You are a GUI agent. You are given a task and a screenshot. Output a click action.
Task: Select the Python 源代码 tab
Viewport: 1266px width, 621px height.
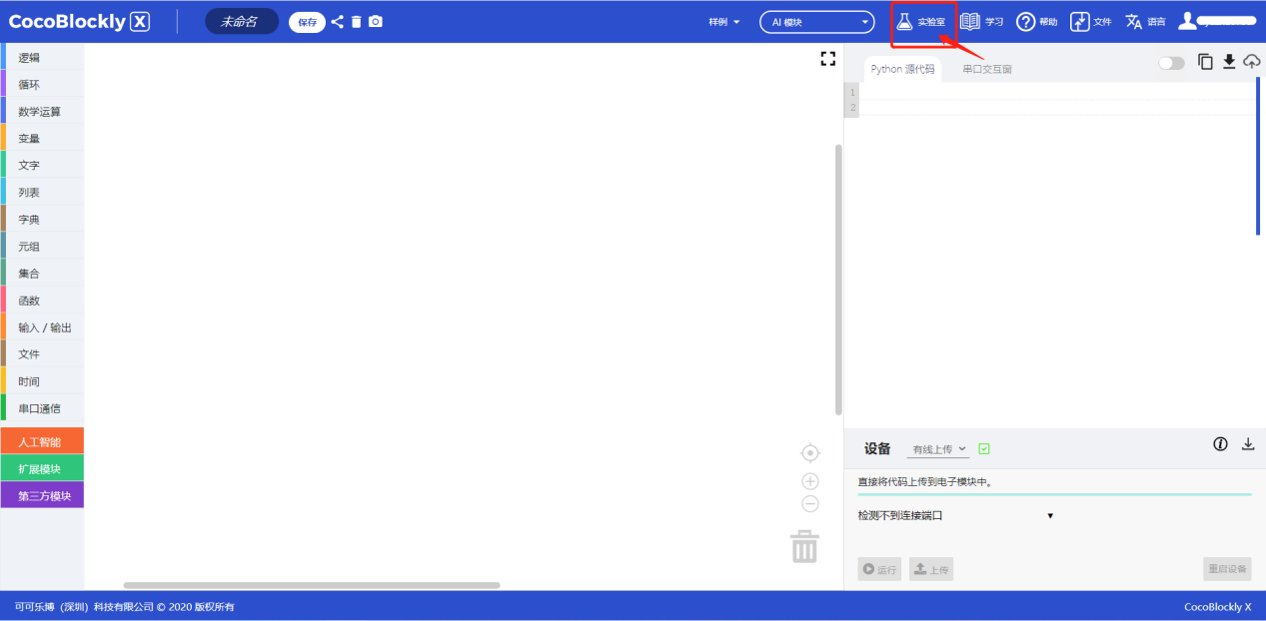click(x=902, y=70)
